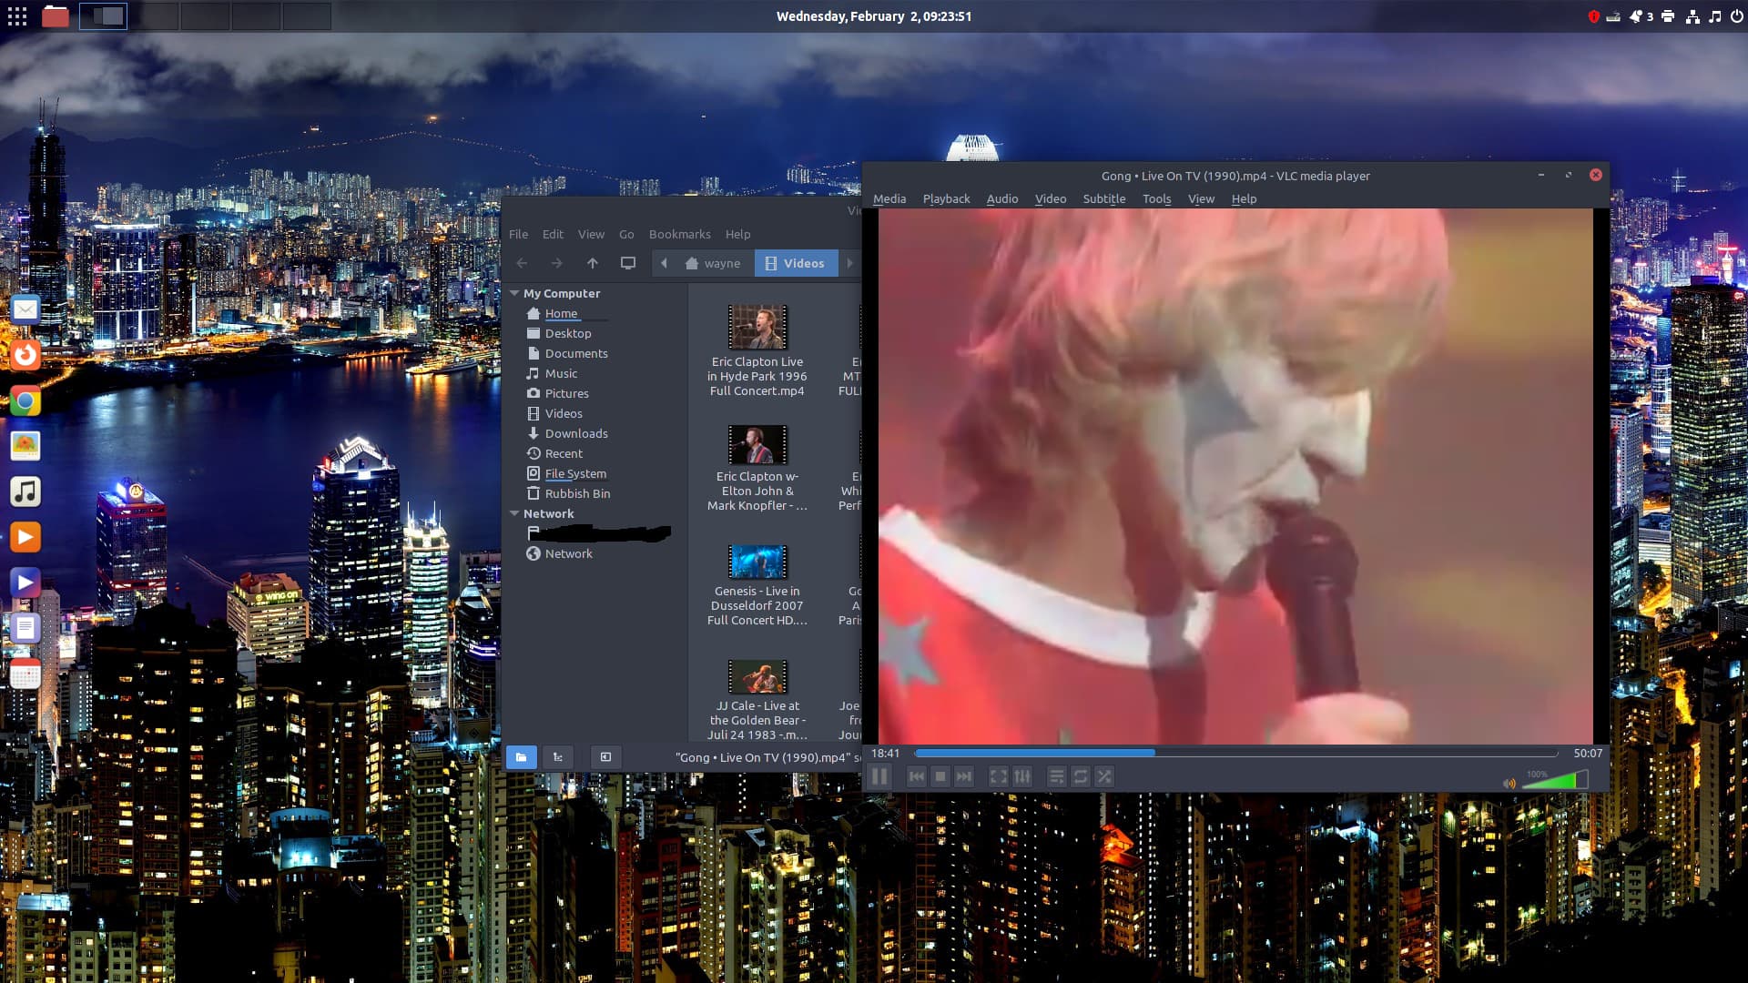Image resolution: width=1748 pixels, height=983 pixels.
Task: Open the Playback menu in VLC
Action: 946,198
